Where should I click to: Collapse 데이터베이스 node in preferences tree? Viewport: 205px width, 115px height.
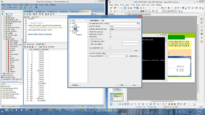click(70, 27)
